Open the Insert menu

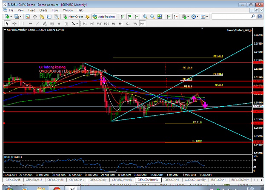(x=31, y=10)
